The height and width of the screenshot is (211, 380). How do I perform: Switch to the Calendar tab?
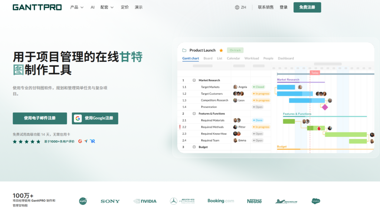233,58
